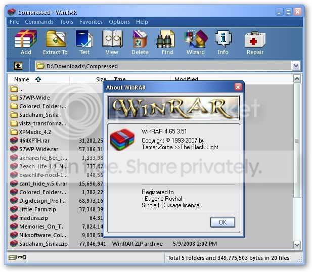The height and width of the screenshot is (272, 312).
Task: Launch the Wizard tool
Action: point(196,39)
